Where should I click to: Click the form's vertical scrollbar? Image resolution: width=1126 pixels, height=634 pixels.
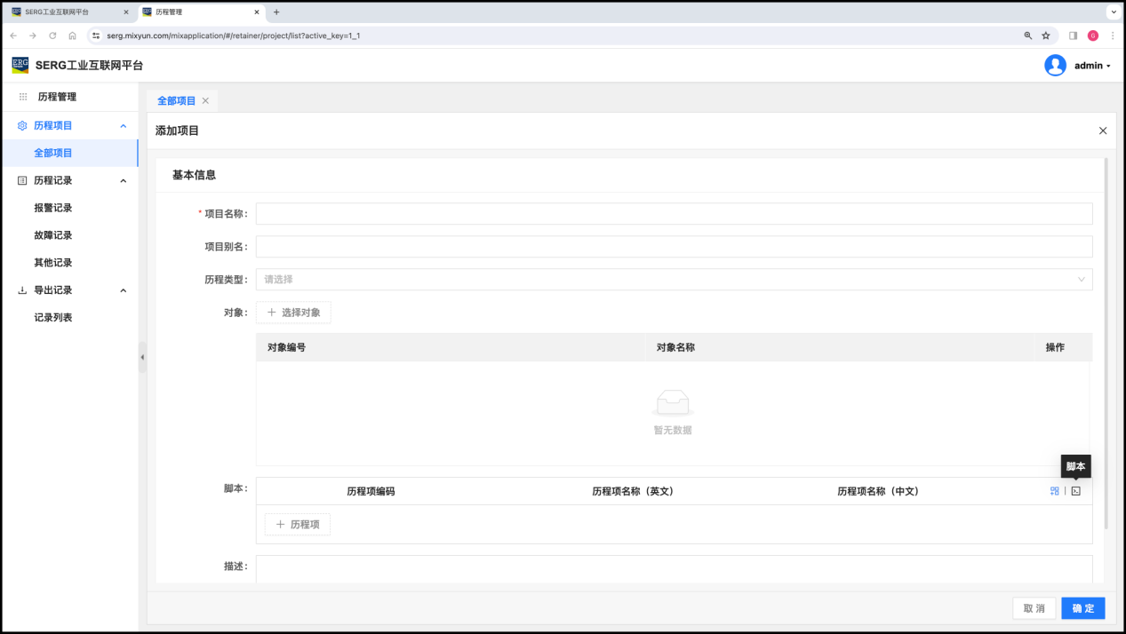click(x=1106, y=345)
